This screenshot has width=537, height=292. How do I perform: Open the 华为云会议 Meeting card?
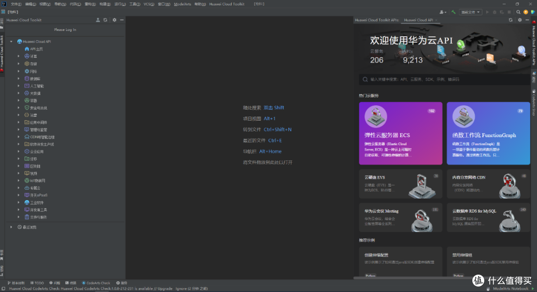(401, 218)
